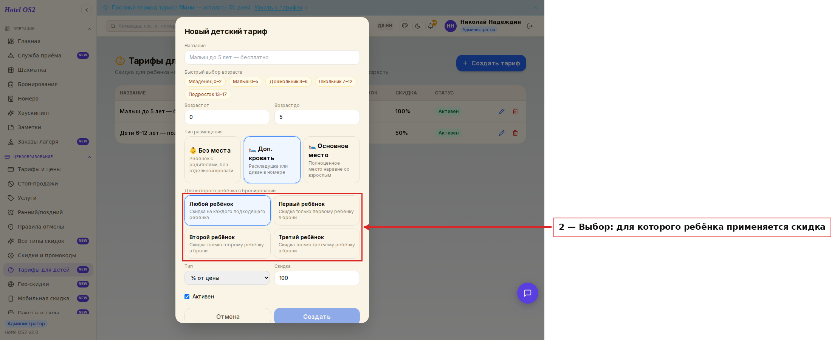This screenshot has height=340, width=840.
Task: Choose Без места accommodation type
Action: (x=212, y=160)
